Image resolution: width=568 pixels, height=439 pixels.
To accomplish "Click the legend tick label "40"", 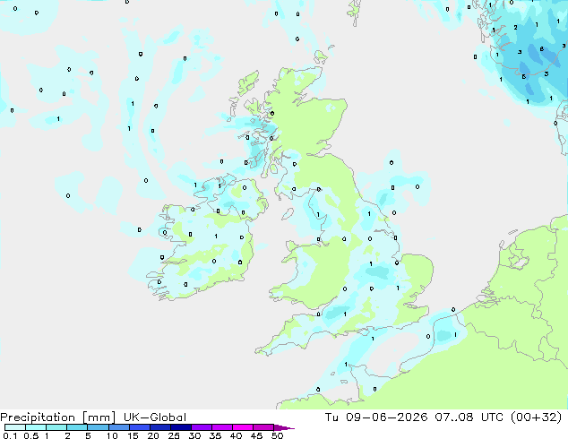I will tap(236, 435).
